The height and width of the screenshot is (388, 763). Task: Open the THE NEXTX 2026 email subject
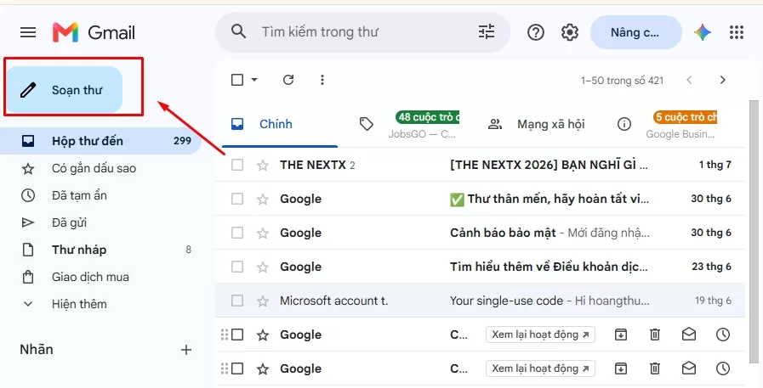[x=549, y=165]
